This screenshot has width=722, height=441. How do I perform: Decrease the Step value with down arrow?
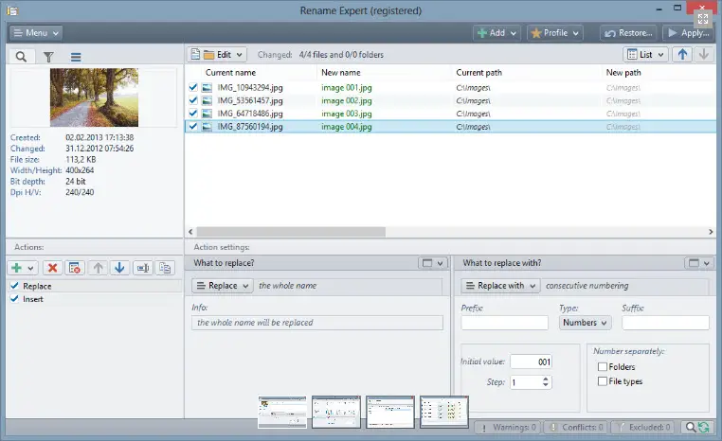[x=546, y=385]
